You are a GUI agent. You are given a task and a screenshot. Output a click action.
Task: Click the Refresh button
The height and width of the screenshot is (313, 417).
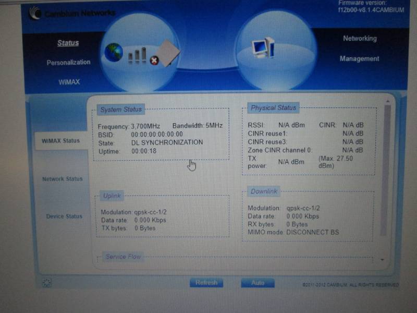click(x=206, y=283)
